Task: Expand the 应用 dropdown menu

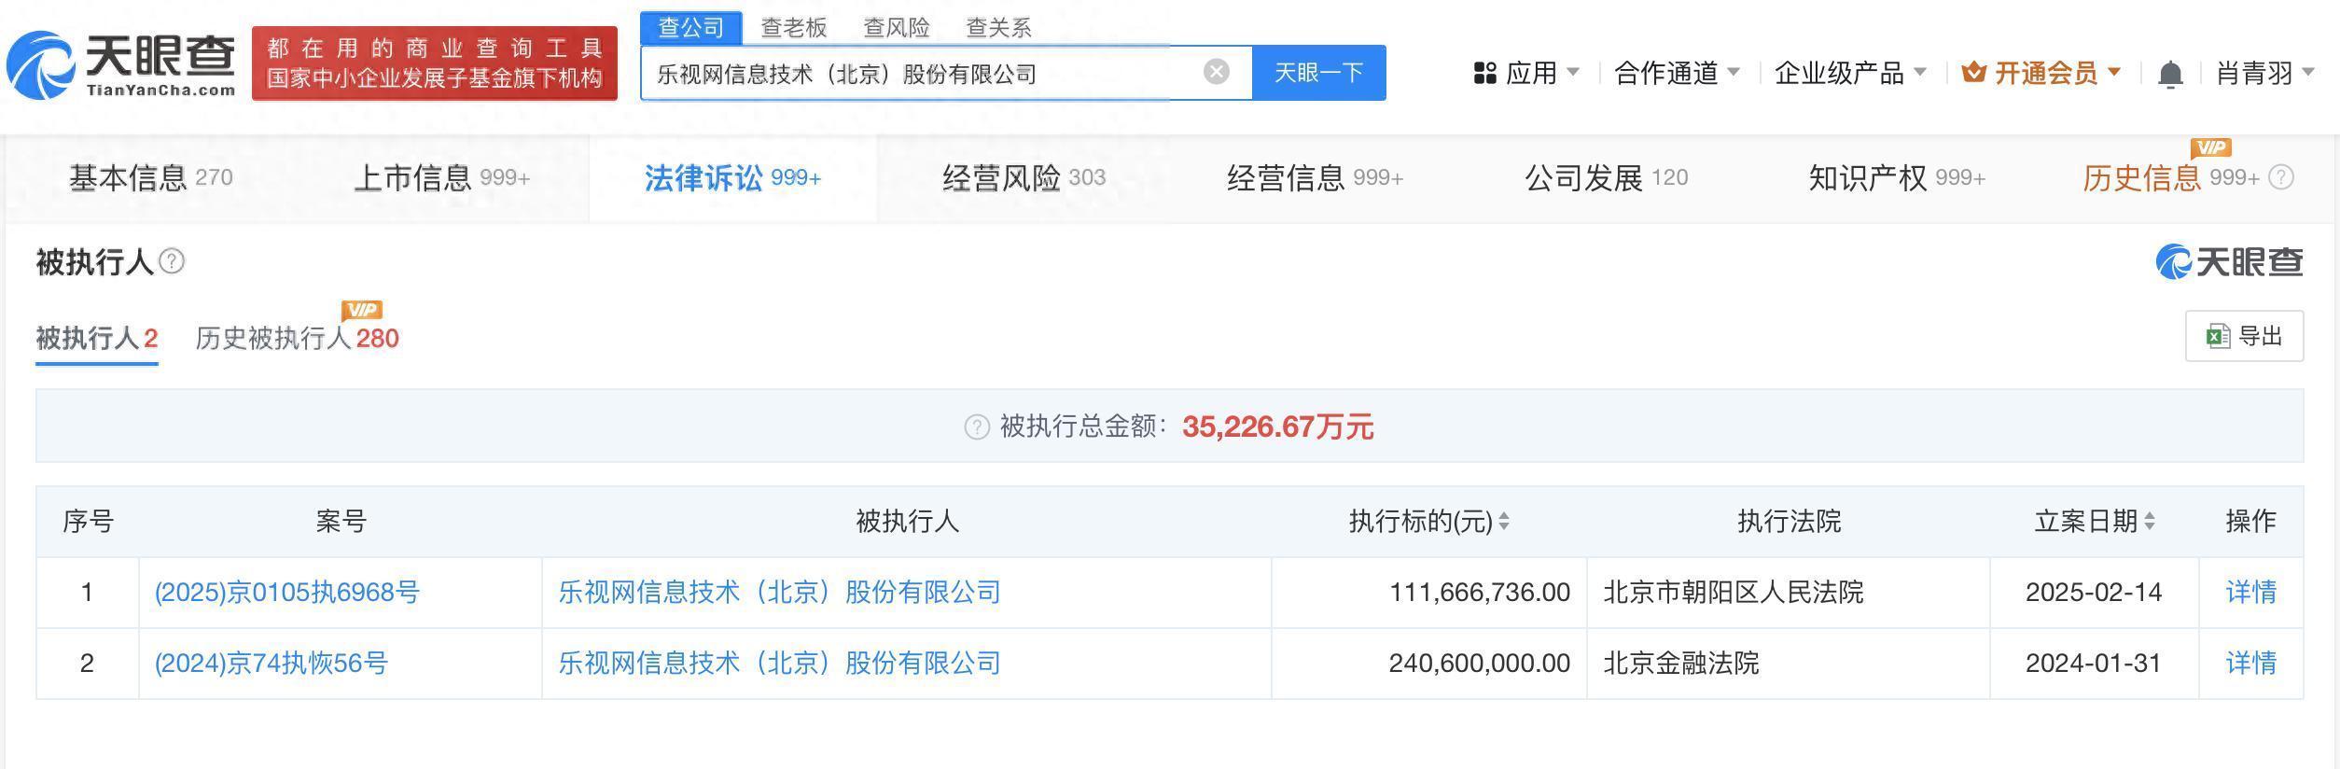Action: tap(1525, 73)
